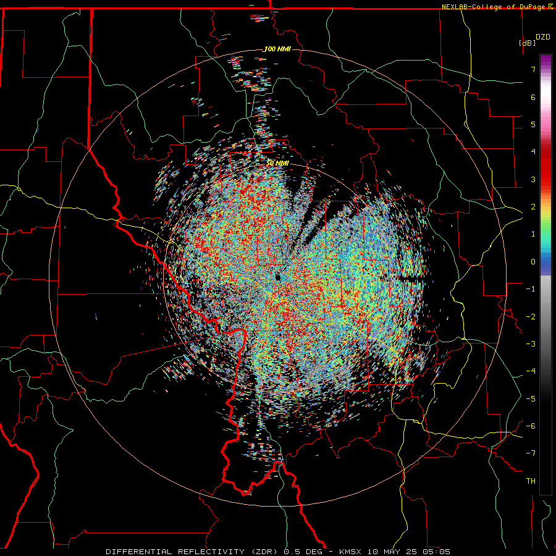The image size is (556, 556).
Task: Click the black radar site dot
Action: coord(278,277)
